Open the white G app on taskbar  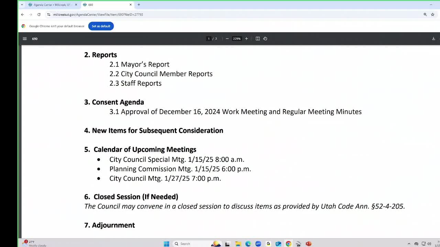[x=268, y=244]
